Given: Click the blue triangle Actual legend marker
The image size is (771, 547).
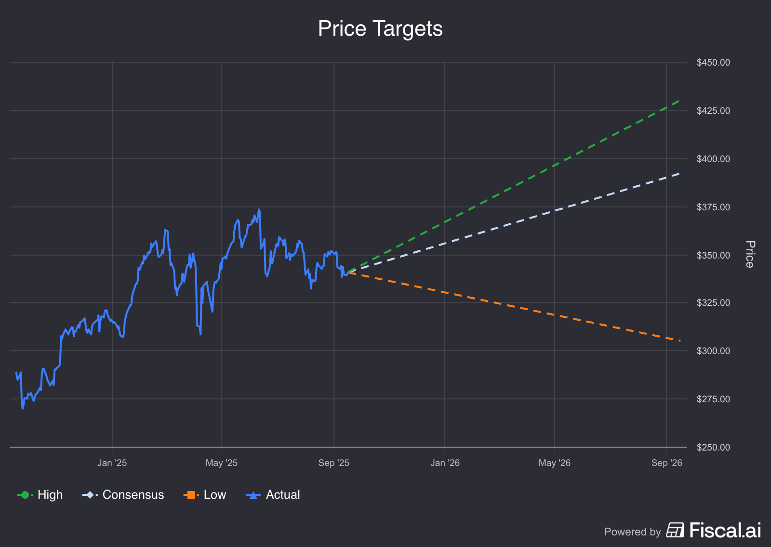Looking at the screenshot, I should coord(253,495).
